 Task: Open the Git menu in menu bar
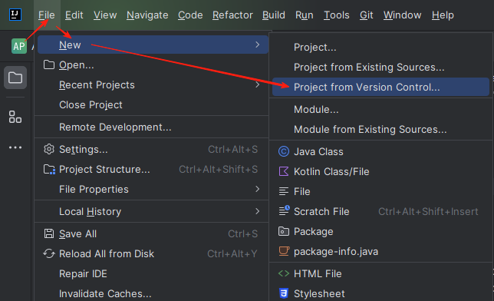[367, 15]
